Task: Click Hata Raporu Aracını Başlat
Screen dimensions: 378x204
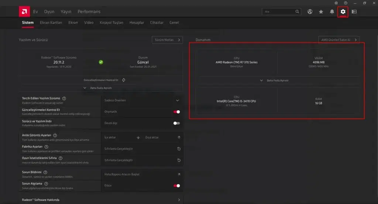Action: coord(122,175)
